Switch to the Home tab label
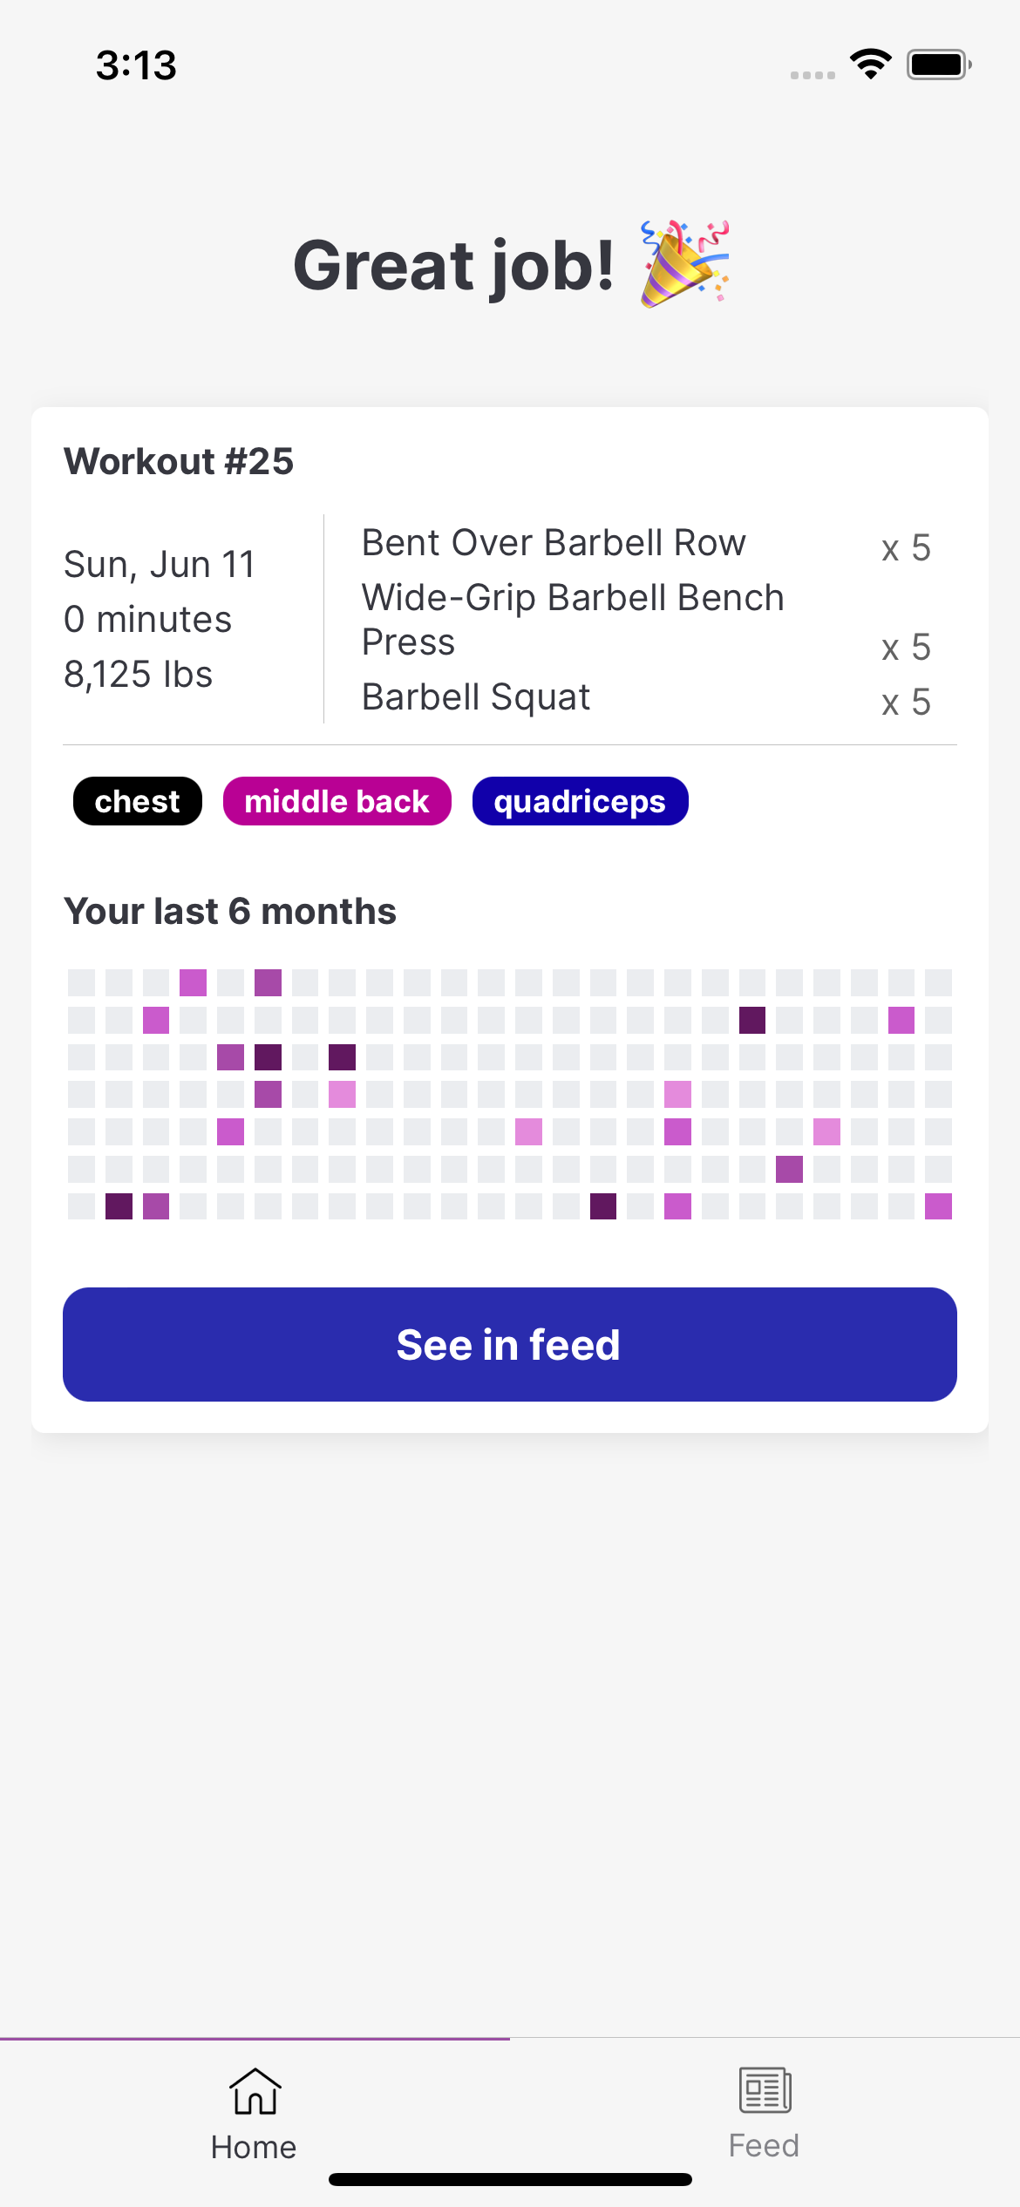The image size is (1020, 2207). [254, 2146]
